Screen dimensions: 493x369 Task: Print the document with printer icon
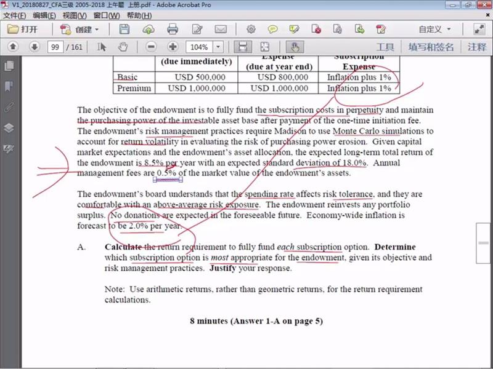[173, 29]
